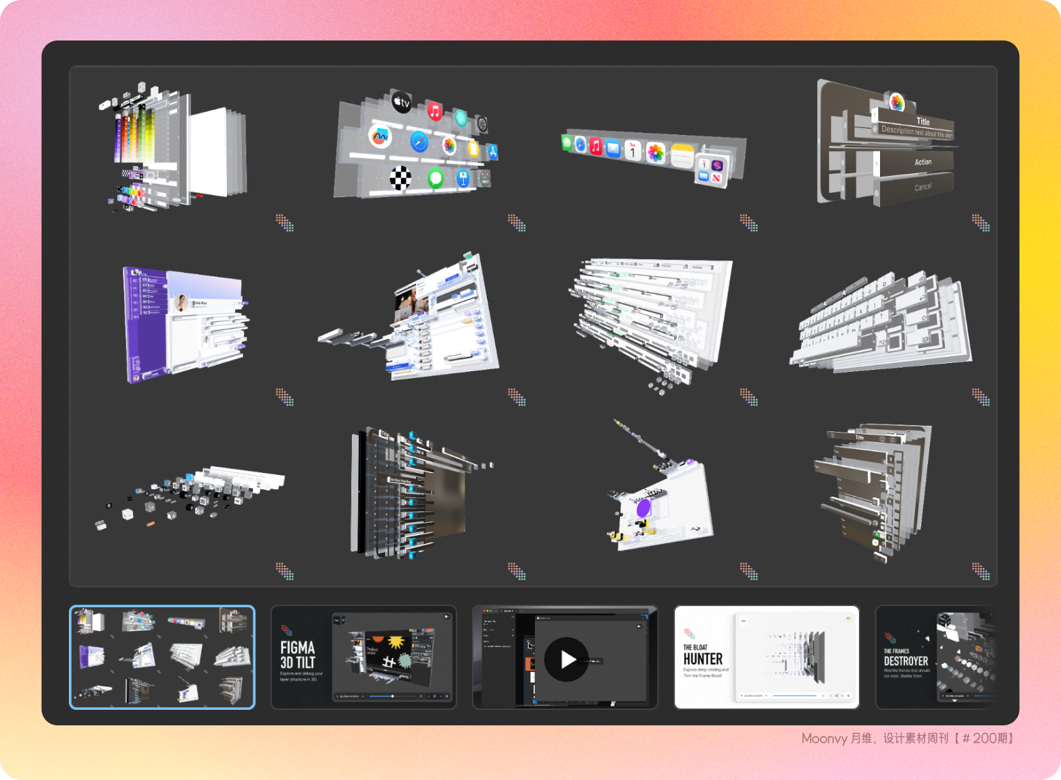Click the Keynote icon in the app grid
The width and height of the screenshot is (1061, 780).
coord(463,178)
